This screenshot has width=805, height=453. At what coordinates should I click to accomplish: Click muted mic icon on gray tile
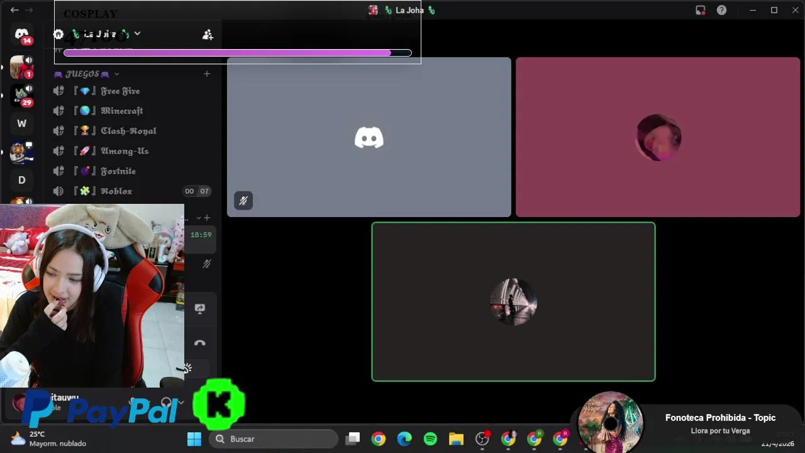coord(243,201)
